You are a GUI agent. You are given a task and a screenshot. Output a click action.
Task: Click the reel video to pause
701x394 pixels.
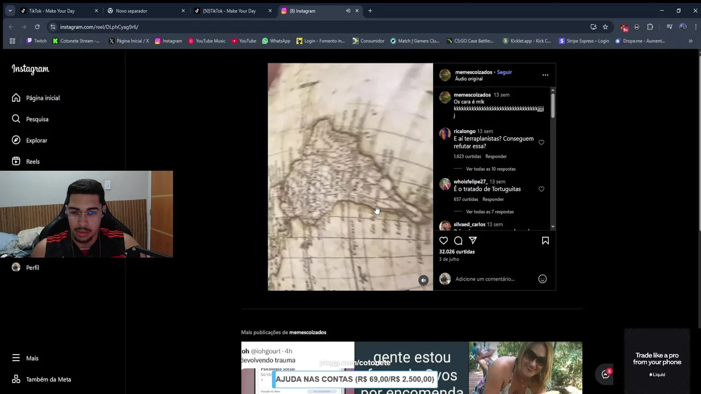click(350, 177)
